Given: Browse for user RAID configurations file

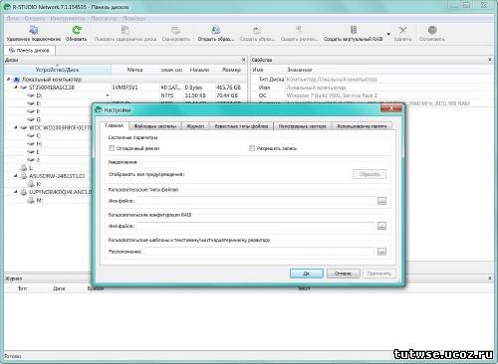Looking at the screenshot, I should tap(381, 226).
